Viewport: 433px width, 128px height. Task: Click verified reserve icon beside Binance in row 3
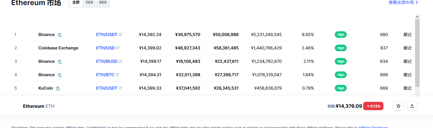click(x=60, y=62)
